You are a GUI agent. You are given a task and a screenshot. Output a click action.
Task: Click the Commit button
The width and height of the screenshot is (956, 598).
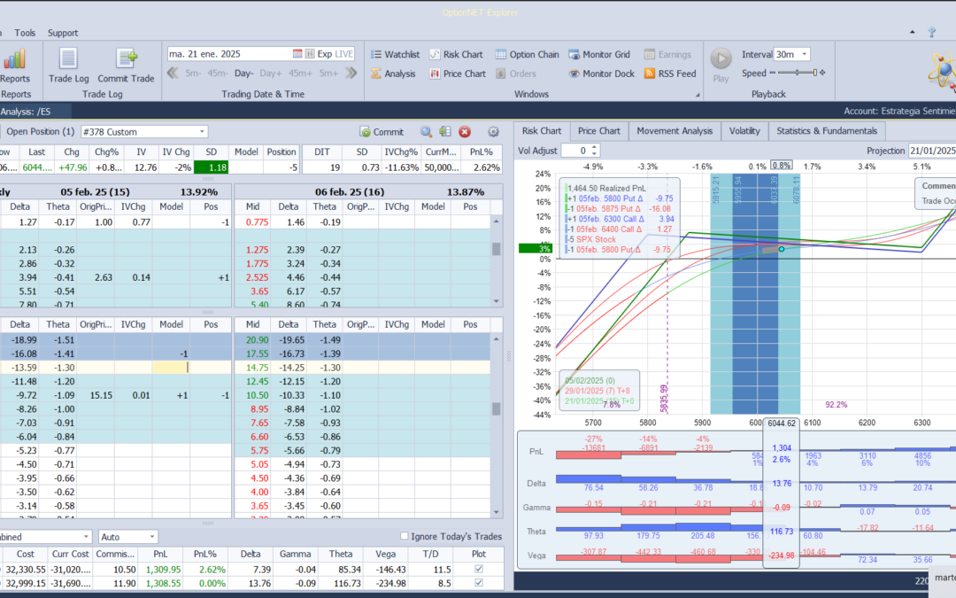[381, 132]
